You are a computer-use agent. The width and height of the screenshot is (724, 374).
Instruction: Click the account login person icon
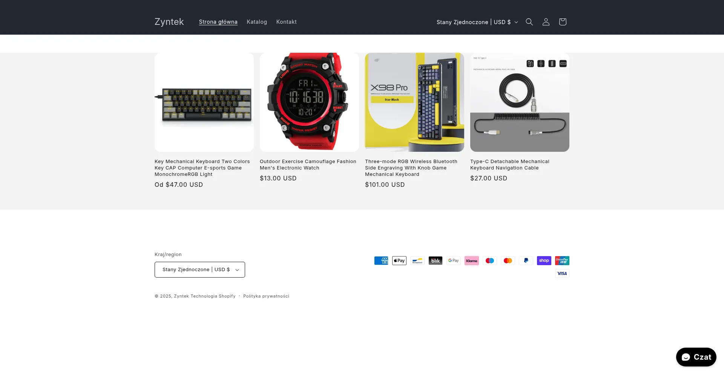546,22
